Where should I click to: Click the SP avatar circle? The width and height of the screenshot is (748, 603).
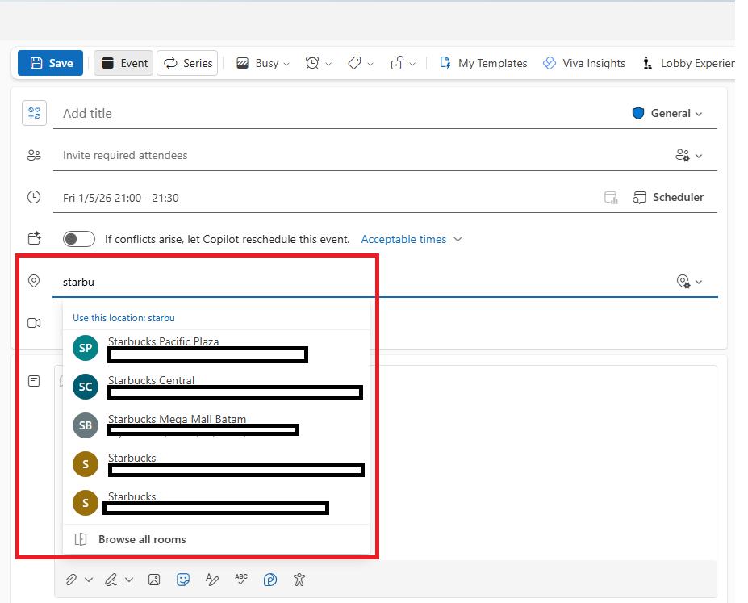pos(86,348)
